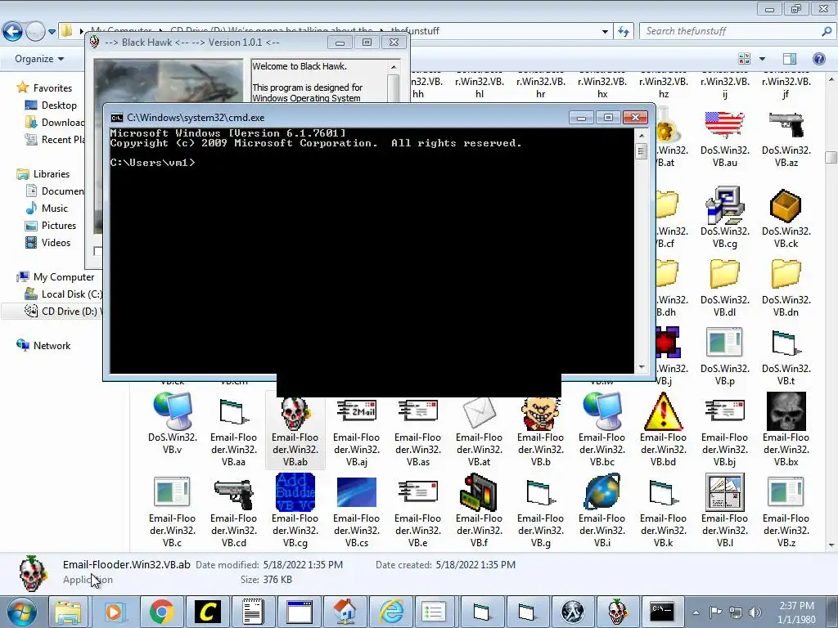Select the Email-Flooder.Win32.VB.ab skull icon
This screenshot has width=838, height=628.
point(295,412)
